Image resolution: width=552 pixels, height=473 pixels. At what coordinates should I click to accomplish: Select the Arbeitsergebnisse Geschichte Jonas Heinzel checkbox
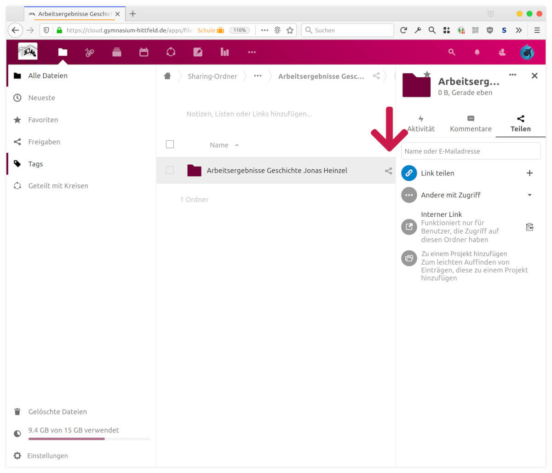point(170,171)
